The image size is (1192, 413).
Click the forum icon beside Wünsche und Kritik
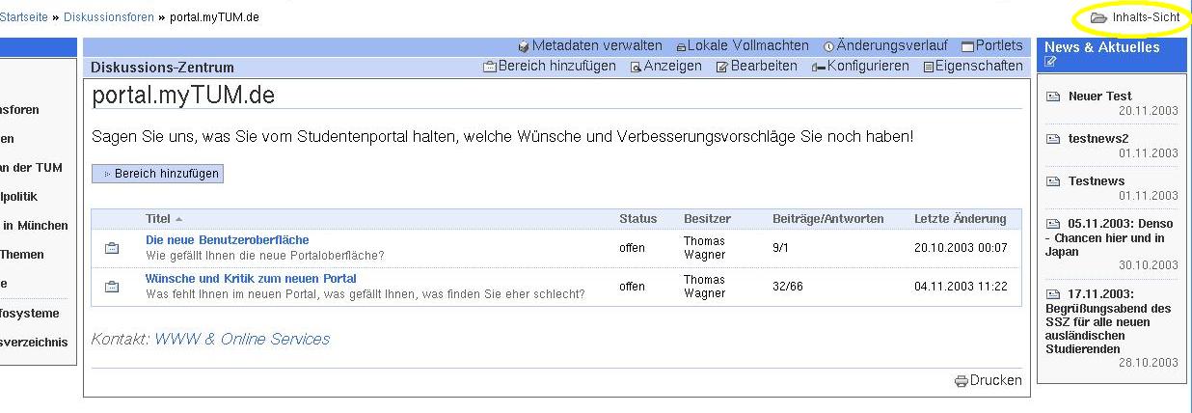(x=112, y=287)
